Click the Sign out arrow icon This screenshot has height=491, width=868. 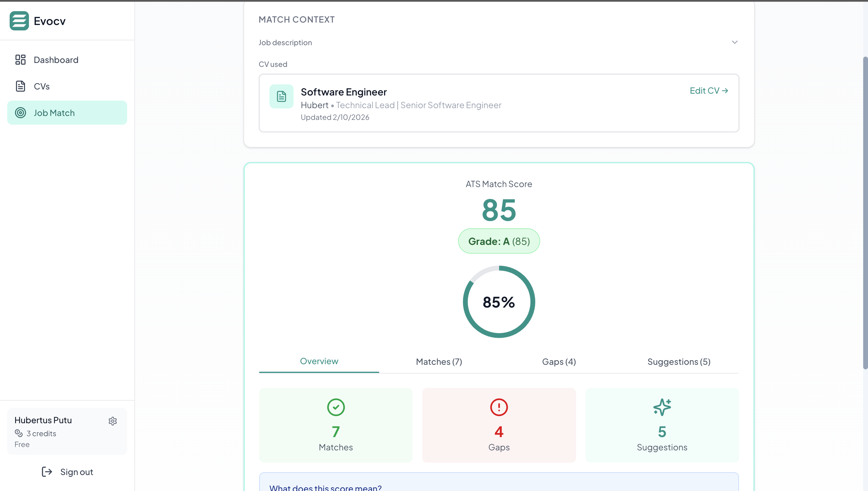(x=47, y=471)
